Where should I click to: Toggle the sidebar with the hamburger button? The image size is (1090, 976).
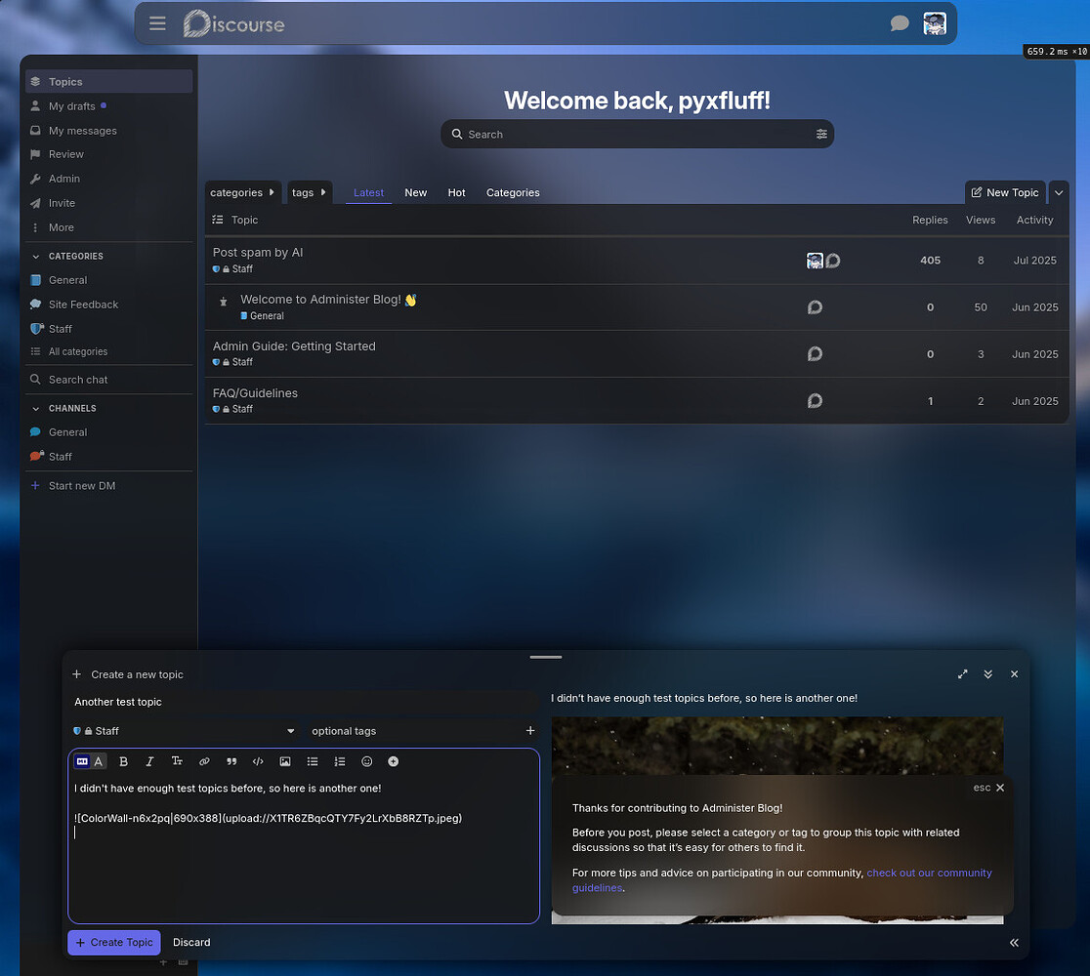157,23
